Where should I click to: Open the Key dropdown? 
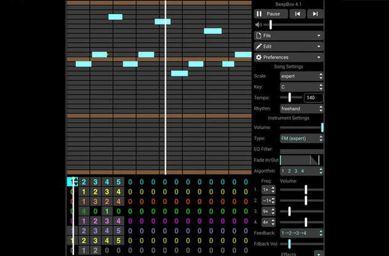pyautogui.click(x=301, y=87)
